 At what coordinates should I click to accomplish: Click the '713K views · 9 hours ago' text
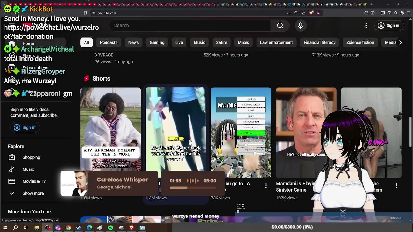336,55
